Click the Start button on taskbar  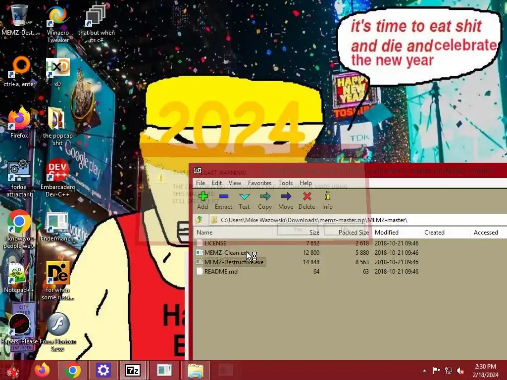12,370
